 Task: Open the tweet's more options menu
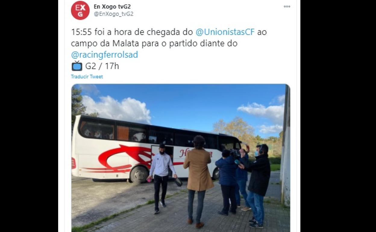tap(287, 6)
